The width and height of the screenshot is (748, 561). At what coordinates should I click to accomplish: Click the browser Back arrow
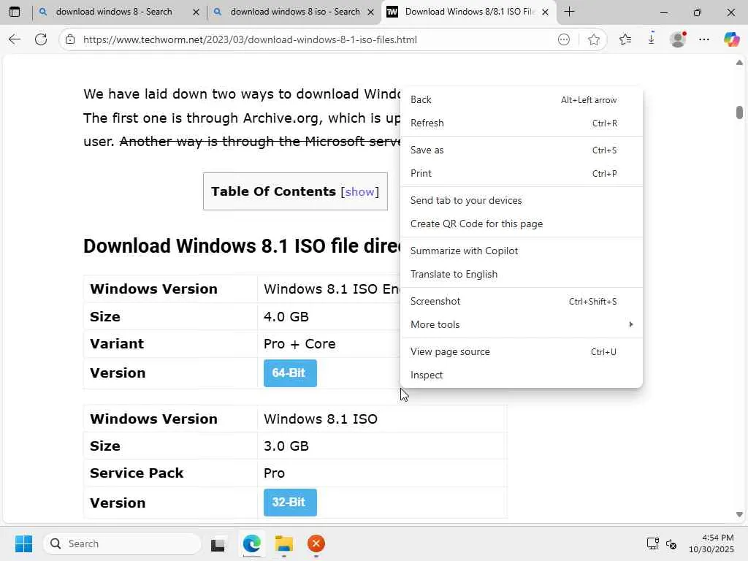pos(15,39)
